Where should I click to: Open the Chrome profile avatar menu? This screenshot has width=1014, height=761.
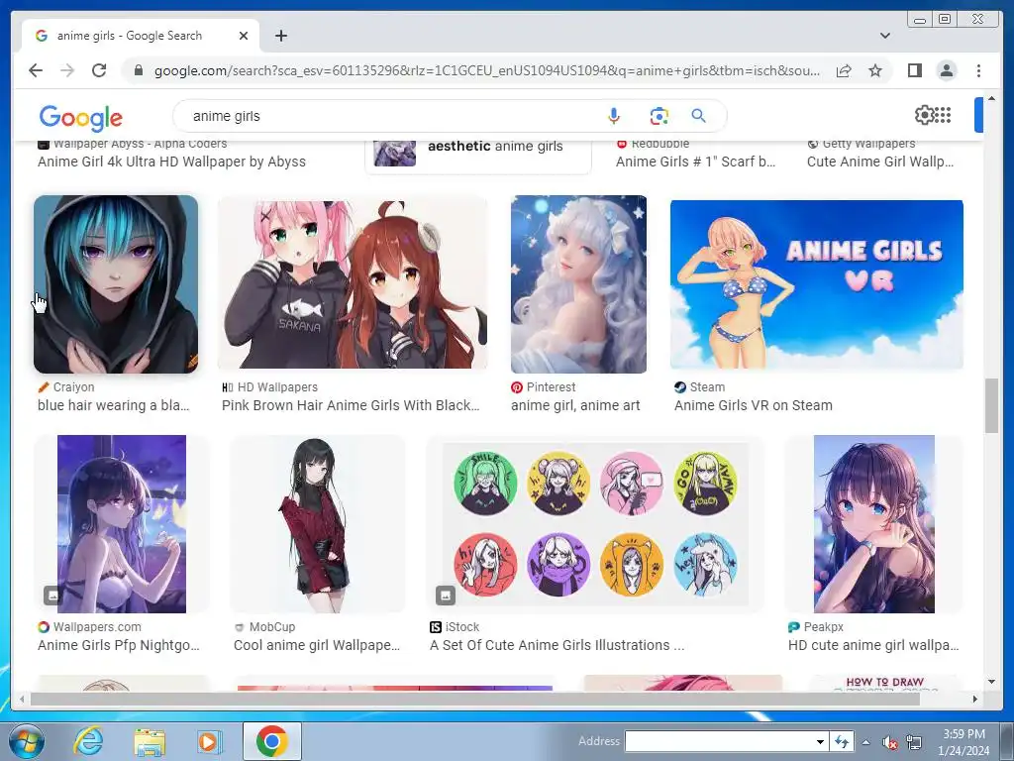946,70
